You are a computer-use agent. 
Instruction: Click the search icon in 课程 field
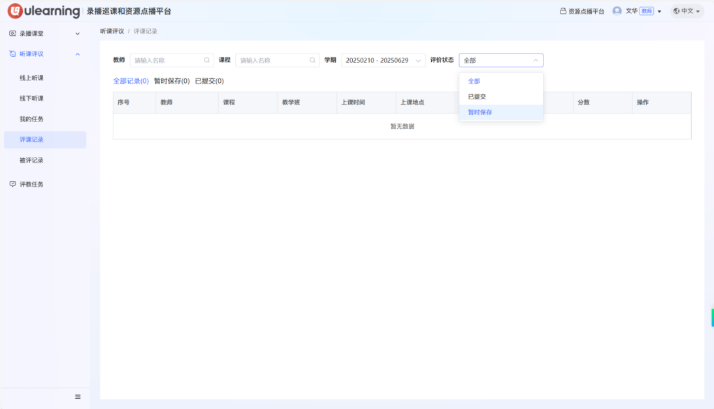313,60
